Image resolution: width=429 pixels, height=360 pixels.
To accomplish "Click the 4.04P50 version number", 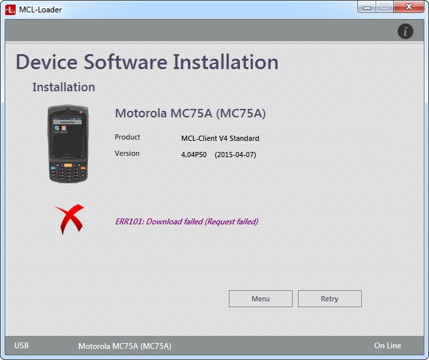I will 194,155.
